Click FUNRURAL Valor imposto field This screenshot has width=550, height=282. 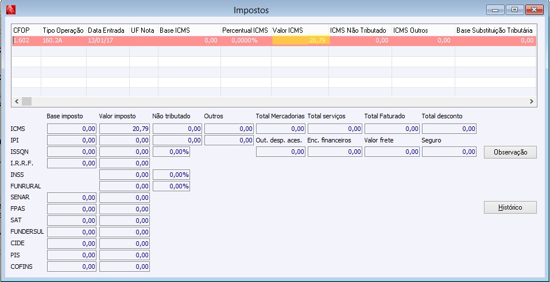click(x=125, y=186)
